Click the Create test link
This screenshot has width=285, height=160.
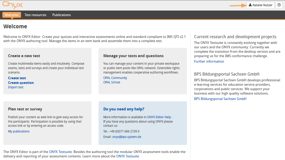pos(17,78)
